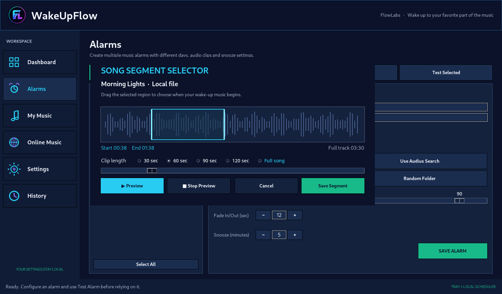This screenshot has width=502, height=294.
Task: Click the Snooze minutes value field
Action: (x=279, y=235)
